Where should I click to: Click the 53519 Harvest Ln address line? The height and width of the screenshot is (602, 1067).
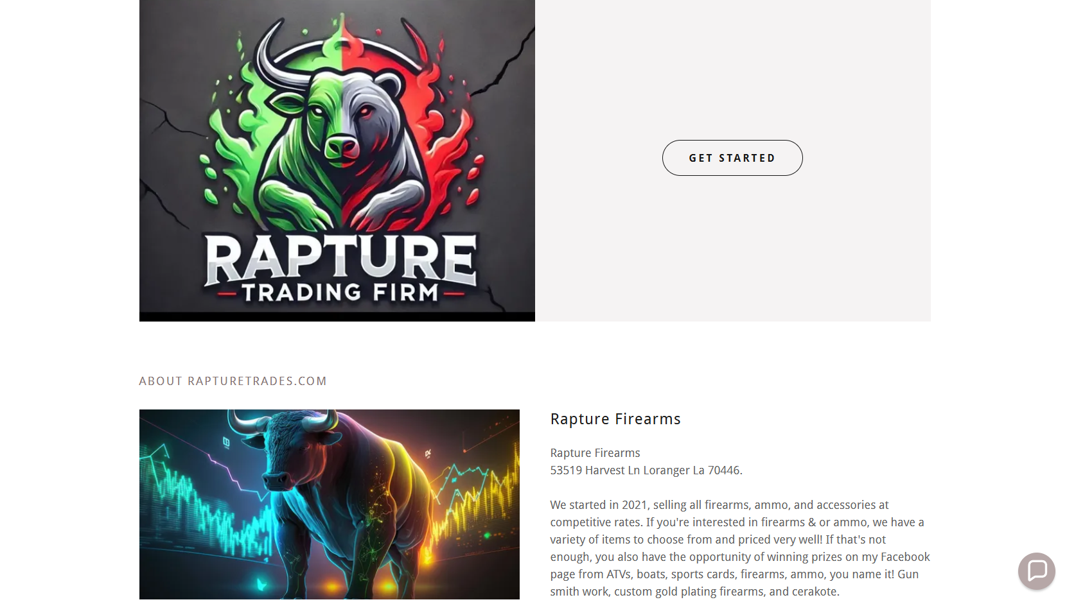click(x=646, y=470)
